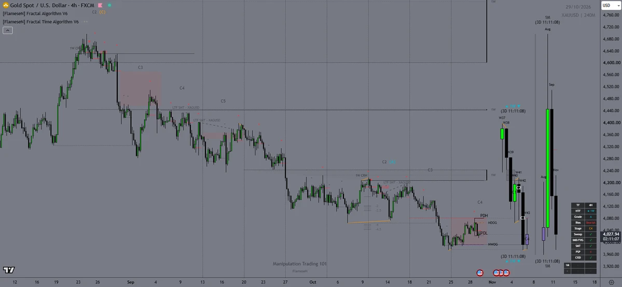The image size is (622, 287).
Task: Click the 4,760.00 price axis label
Action: tap(611, 15)
